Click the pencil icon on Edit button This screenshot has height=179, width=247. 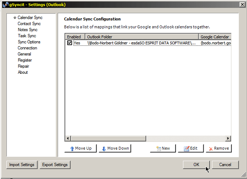click(187, 148)
